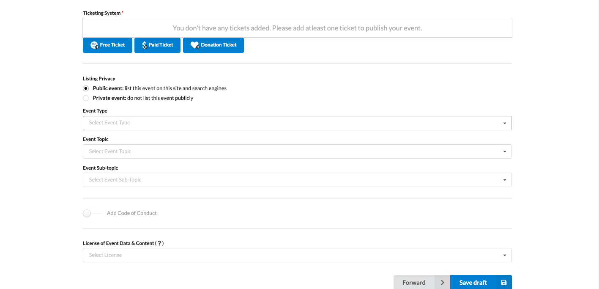Click the Event Sub-topic dropdown arrow
599x289 pixels.
[x=505, y=180]
